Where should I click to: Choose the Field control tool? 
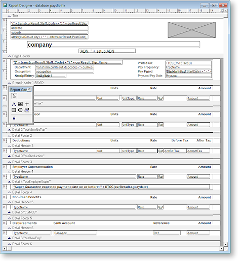20,104
